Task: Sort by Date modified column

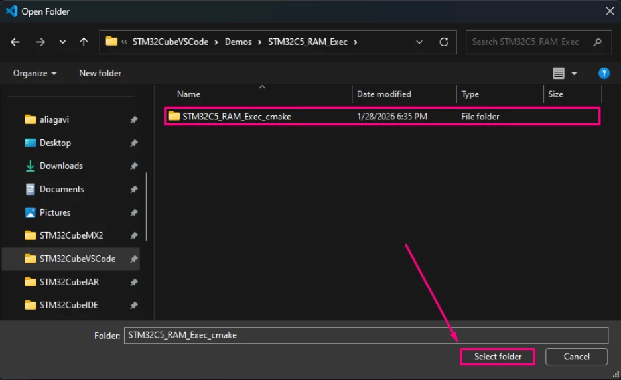Action: 383,94
